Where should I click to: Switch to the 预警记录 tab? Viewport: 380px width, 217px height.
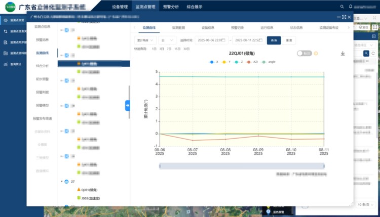[x=237, y=28]
